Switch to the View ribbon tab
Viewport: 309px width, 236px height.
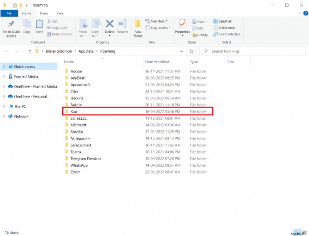(x=60, y=13)
